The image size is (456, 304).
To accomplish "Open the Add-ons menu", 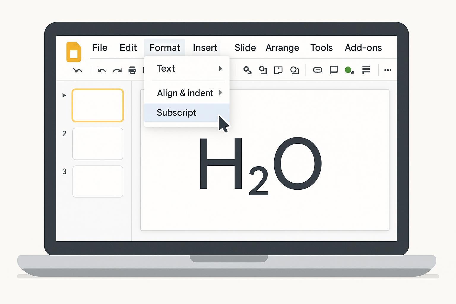I will tap(363, 48).
